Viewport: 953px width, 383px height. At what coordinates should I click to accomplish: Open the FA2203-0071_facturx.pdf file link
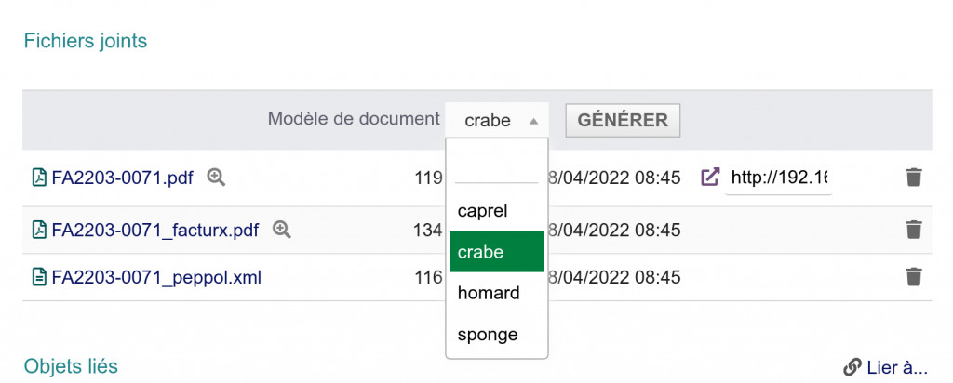(x=155, y=230)
